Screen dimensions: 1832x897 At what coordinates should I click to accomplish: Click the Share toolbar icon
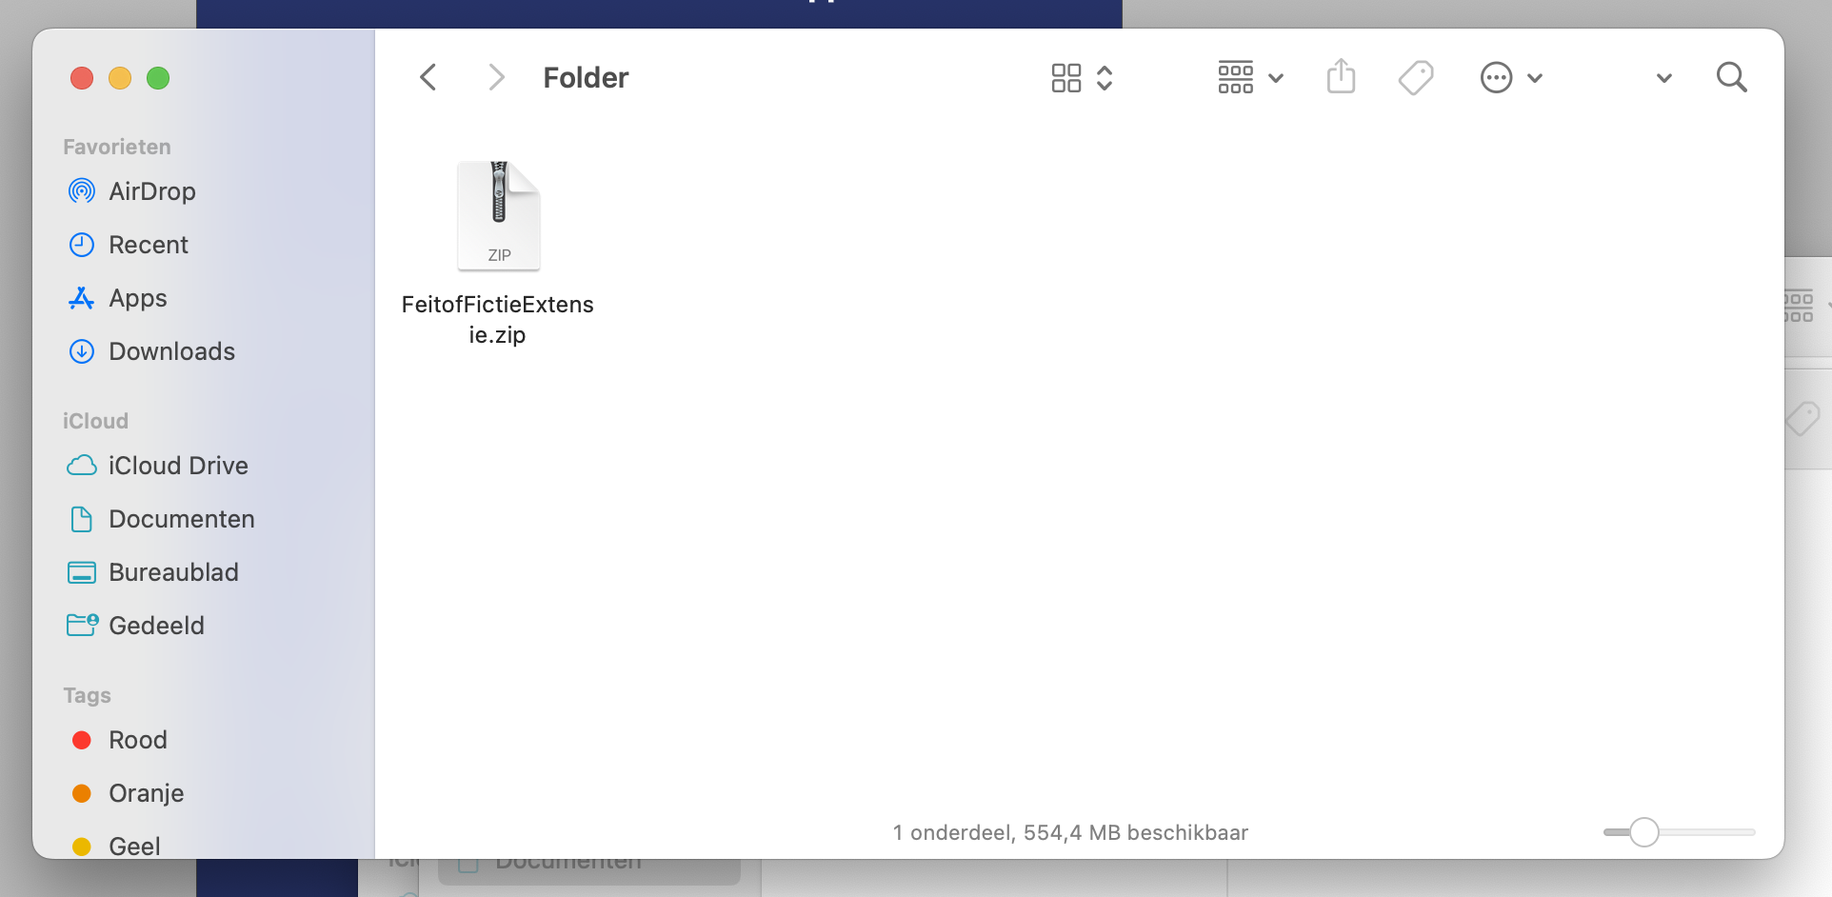point(1341,77)
